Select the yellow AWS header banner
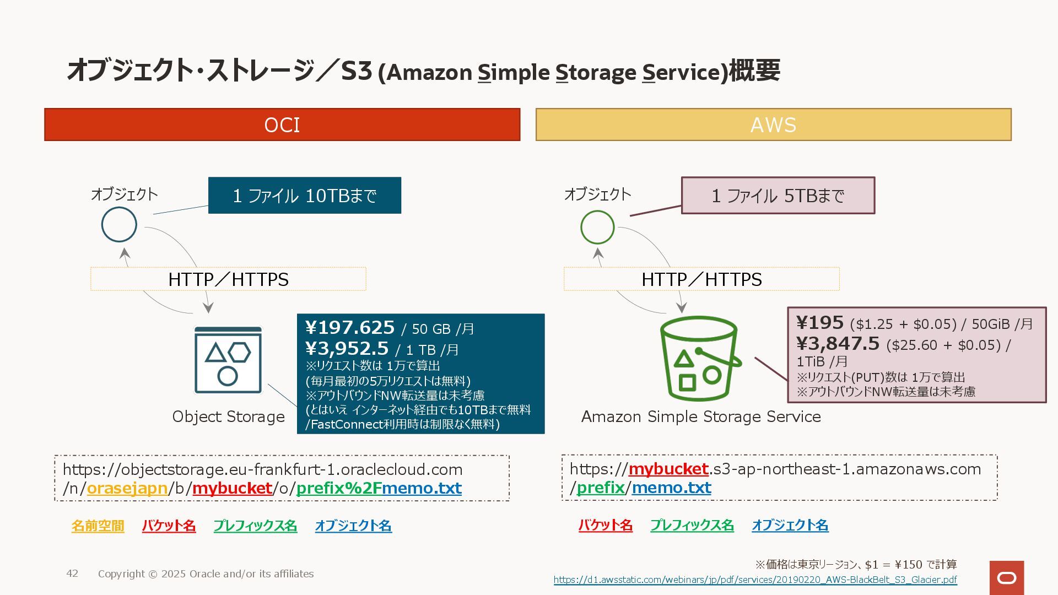The image size is (1058, 595). coord(773,125)
